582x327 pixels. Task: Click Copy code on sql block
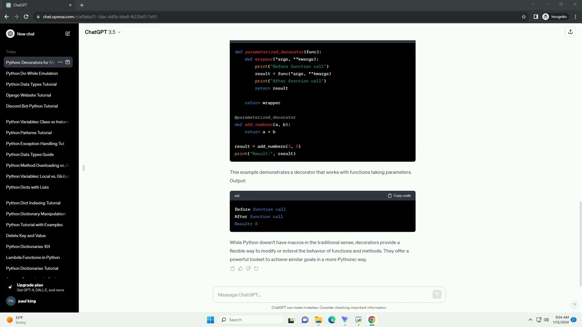(399, 196)
